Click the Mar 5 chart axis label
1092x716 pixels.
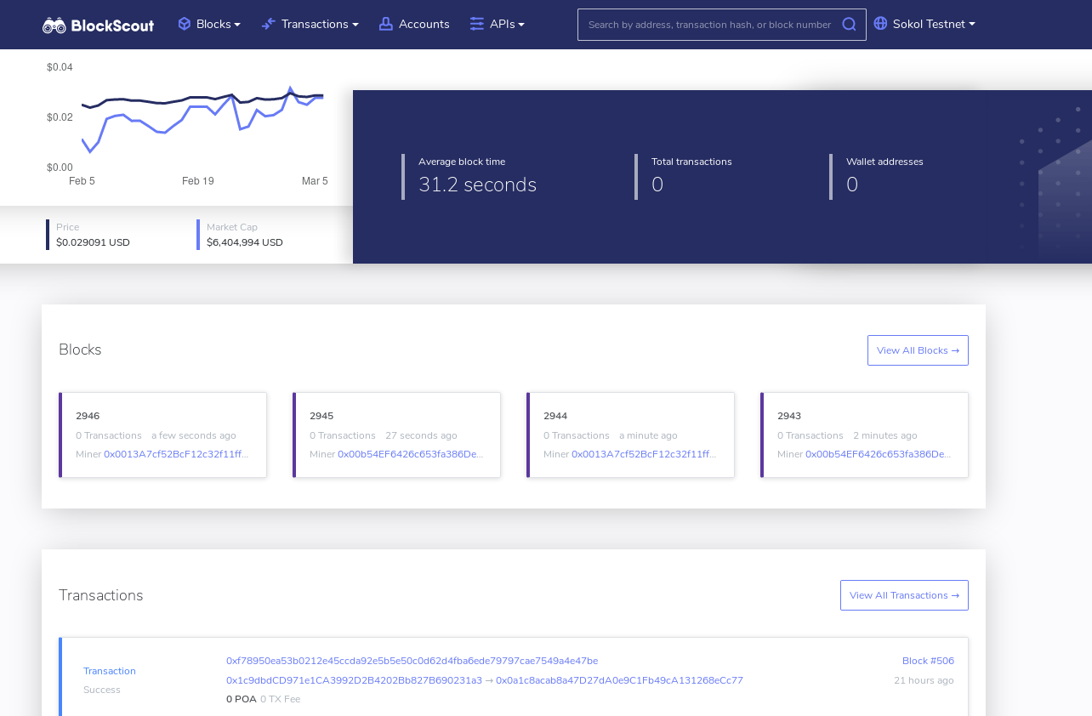pos(315,181)
